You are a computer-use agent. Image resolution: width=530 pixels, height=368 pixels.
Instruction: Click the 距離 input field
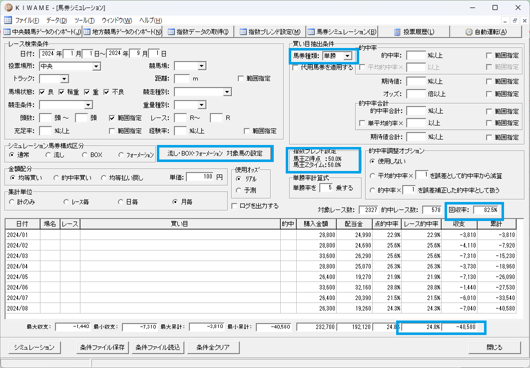coord(182,79)
